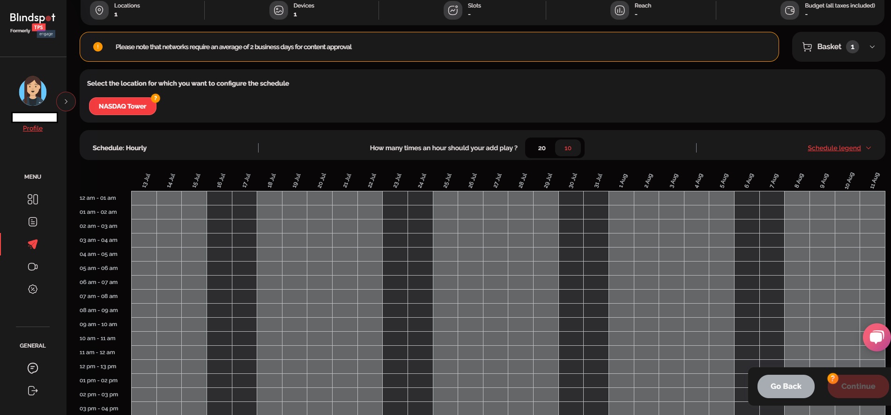Viewport: 891px width, 415px height.
Task: Expand the Basket dropdown
Action: pos(872,47)
